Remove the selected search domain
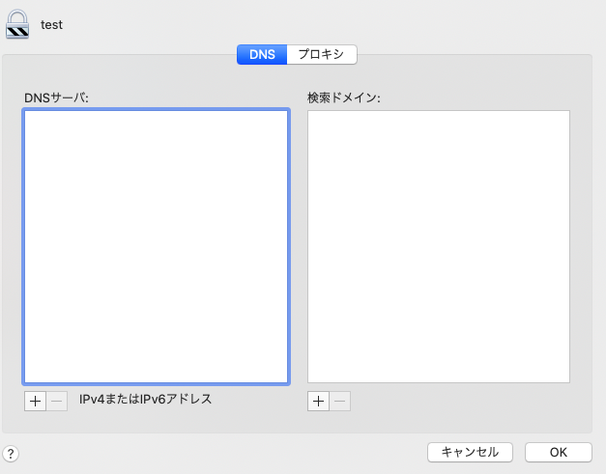 340,401
